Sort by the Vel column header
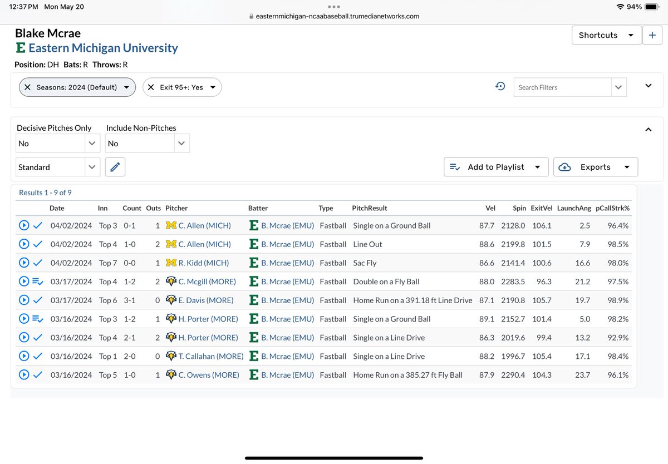668x464 pixels. point(490,208)
